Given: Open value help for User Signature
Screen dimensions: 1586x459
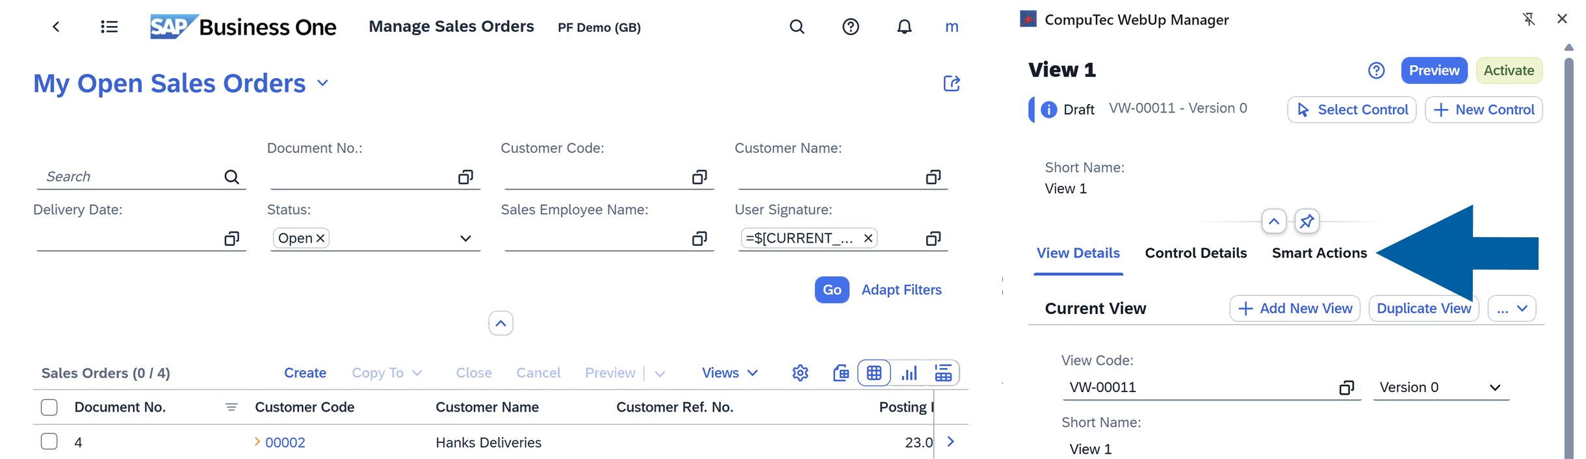Looking at the screenshot, I should (933, 239).
